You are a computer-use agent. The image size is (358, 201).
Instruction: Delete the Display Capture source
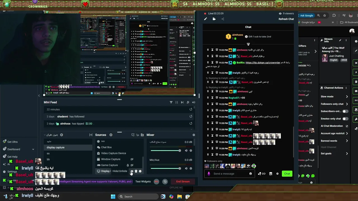click(136, 171)
